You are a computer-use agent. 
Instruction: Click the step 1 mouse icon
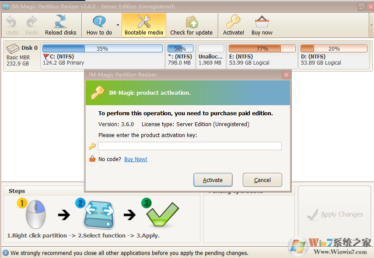click(x=35, y=214)
